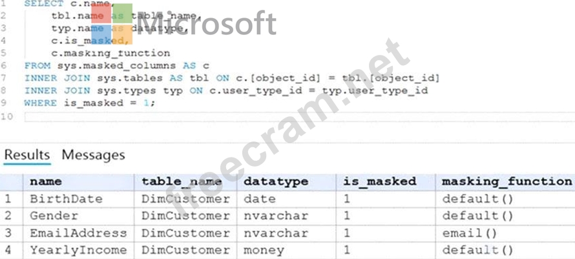Select result row 1 by its row number
This screenshot has width=575, height=259.
(8, 199)
